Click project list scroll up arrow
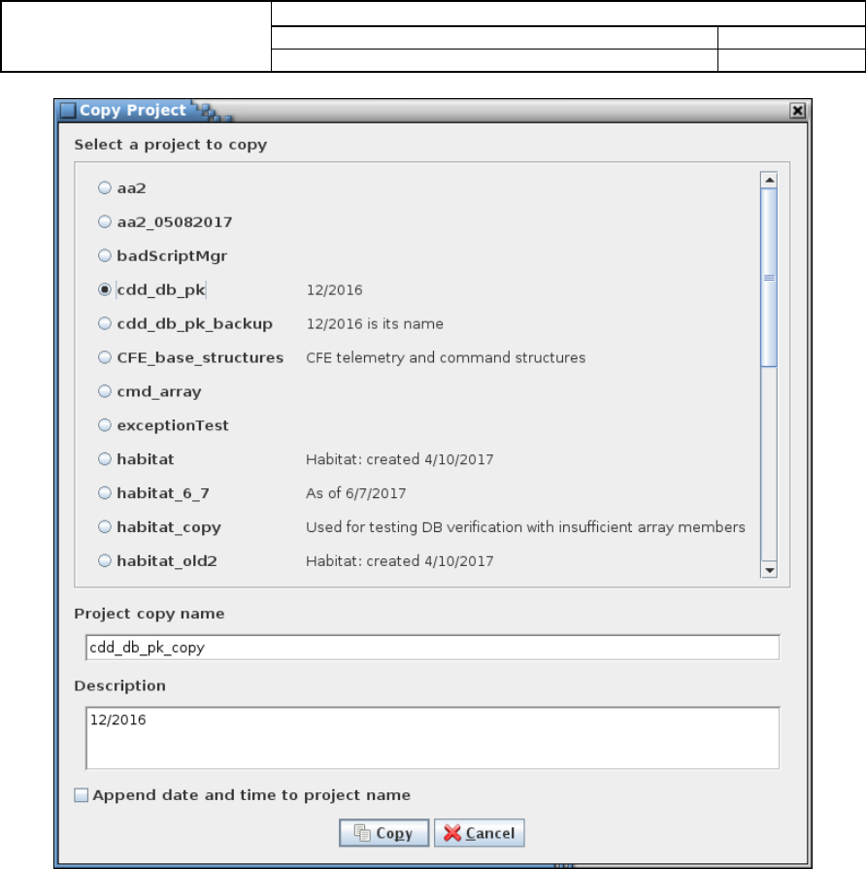 tap(769, 181)
